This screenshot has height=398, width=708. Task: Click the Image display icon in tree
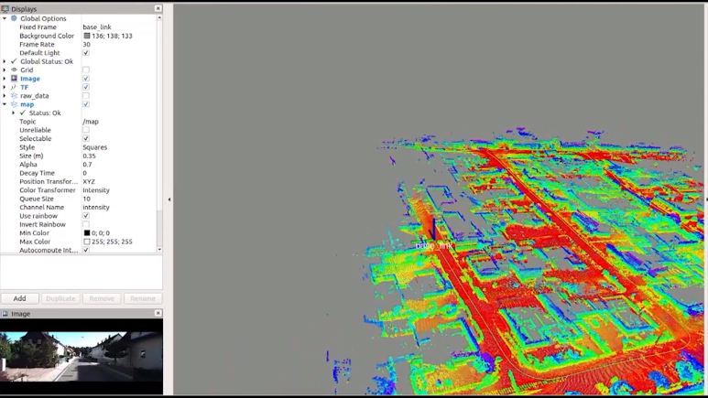(x=14, y=79)
